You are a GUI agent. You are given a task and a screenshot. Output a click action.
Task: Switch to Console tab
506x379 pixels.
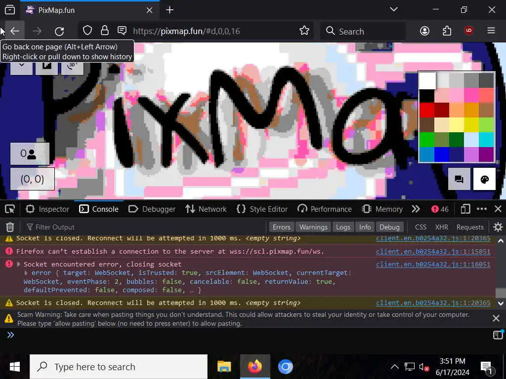99,209
